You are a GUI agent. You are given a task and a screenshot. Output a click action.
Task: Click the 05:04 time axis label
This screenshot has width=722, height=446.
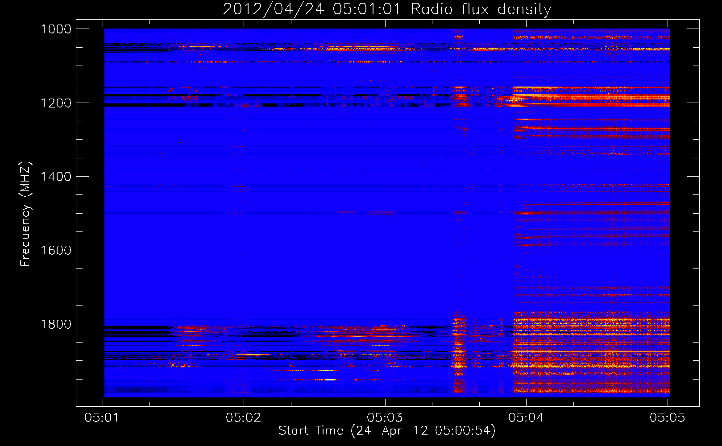526,418
